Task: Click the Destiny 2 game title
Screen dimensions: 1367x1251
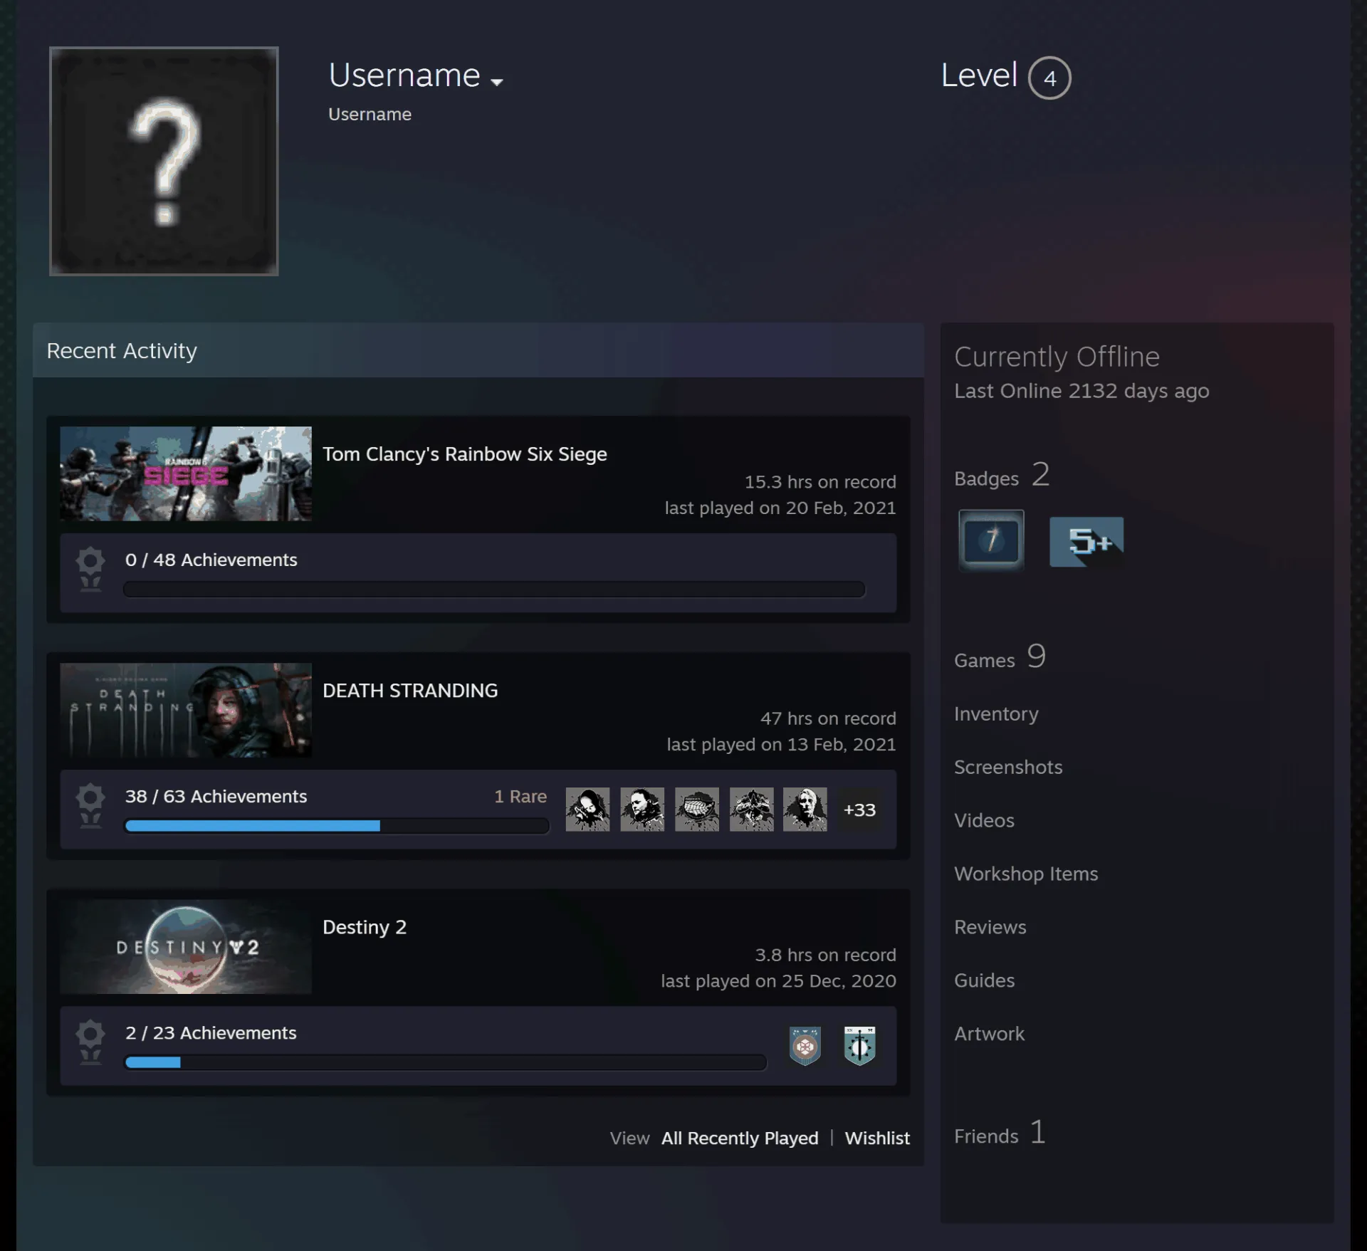Action: [365, 927]
